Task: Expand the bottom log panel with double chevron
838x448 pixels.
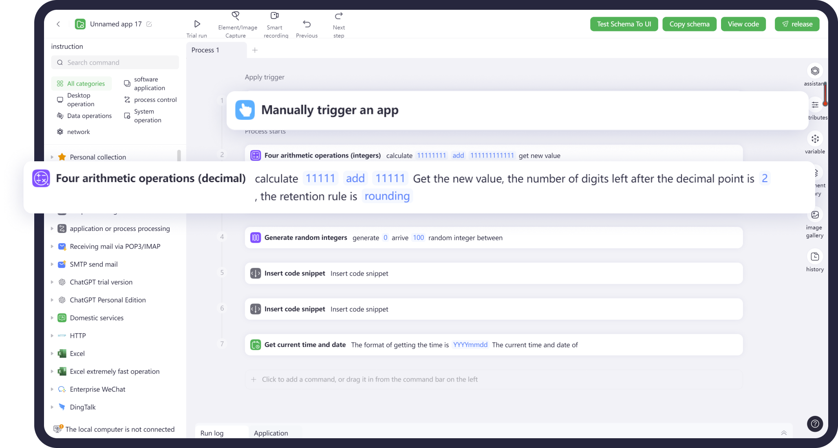Action: tap(783, 433)
